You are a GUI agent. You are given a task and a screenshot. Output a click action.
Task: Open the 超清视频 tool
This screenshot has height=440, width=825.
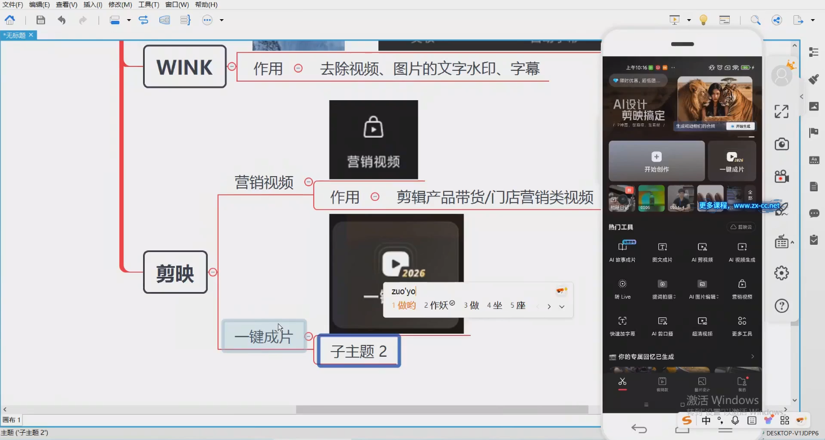pos(703,321)
